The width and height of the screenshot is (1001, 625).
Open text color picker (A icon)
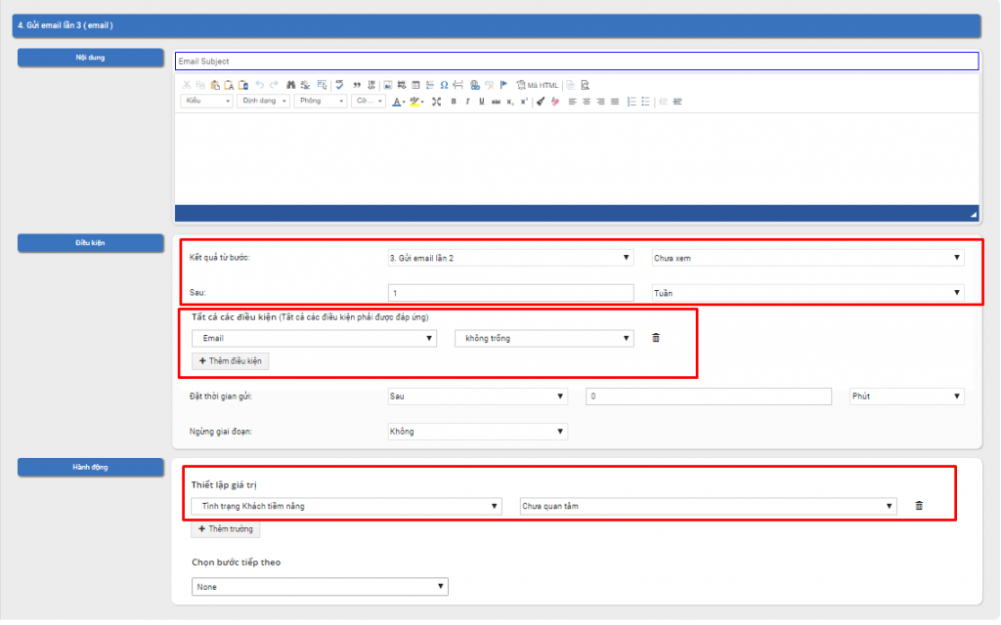tap(399, 102)
